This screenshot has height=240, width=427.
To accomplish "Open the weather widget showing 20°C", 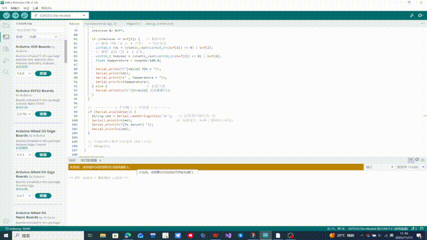I will [342, 235].
